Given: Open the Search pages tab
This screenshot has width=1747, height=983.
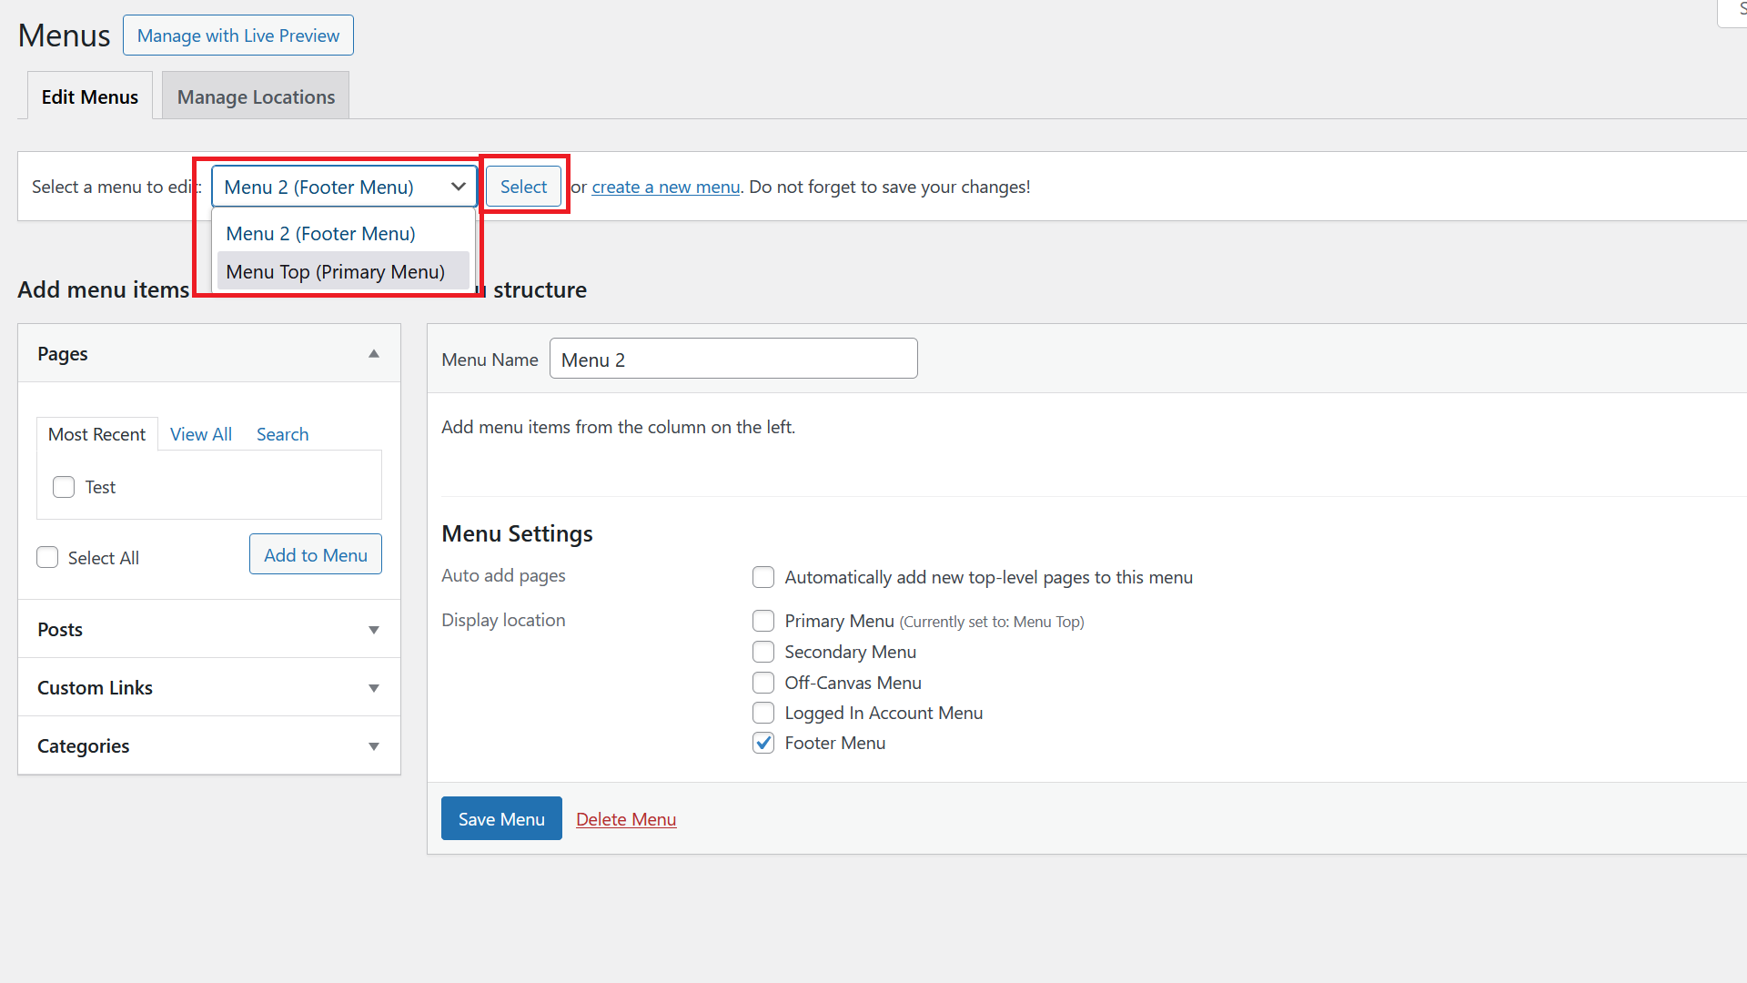Looking at the screenshot, I should pyautogui.click(x=282, y=434).
